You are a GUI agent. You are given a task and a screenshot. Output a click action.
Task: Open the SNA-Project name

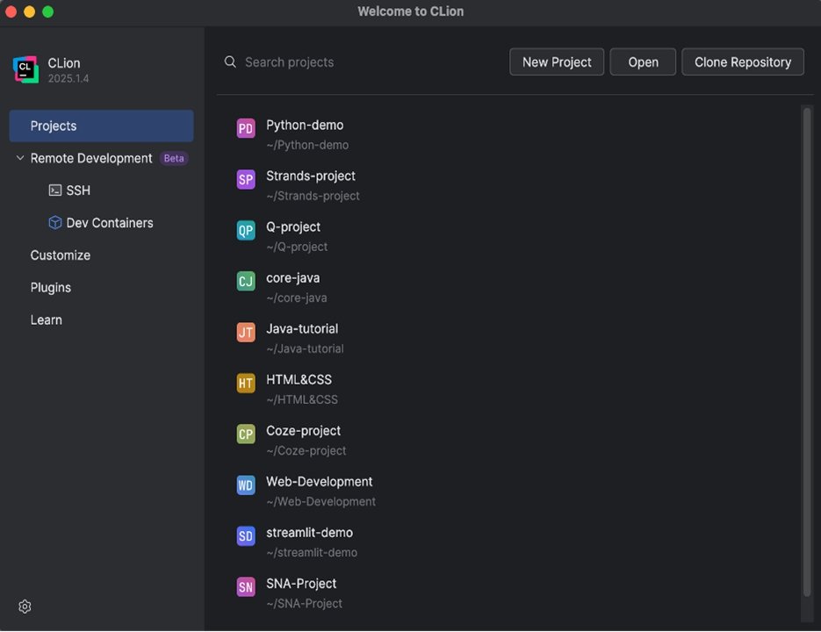click(301, 584)
